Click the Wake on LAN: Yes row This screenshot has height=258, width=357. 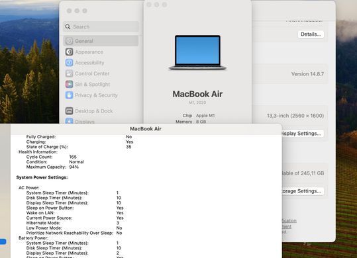pyautogui.click(x=75, y=213)
